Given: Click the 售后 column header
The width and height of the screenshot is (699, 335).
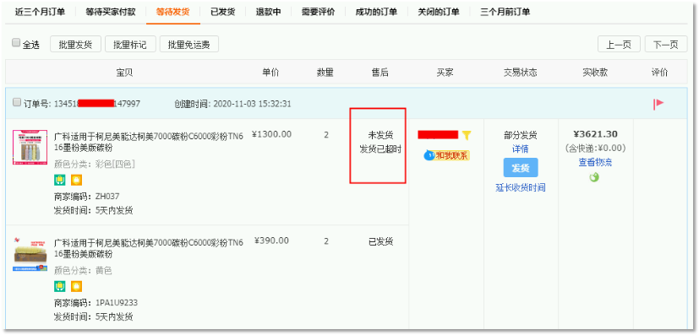Looking at the screenshot, I should 380,73.
